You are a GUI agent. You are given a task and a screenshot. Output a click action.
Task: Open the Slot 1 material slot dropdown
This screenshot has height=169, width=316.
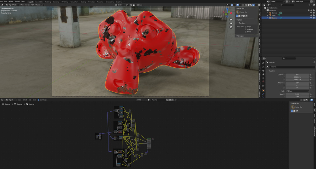[x=141, y=100]
